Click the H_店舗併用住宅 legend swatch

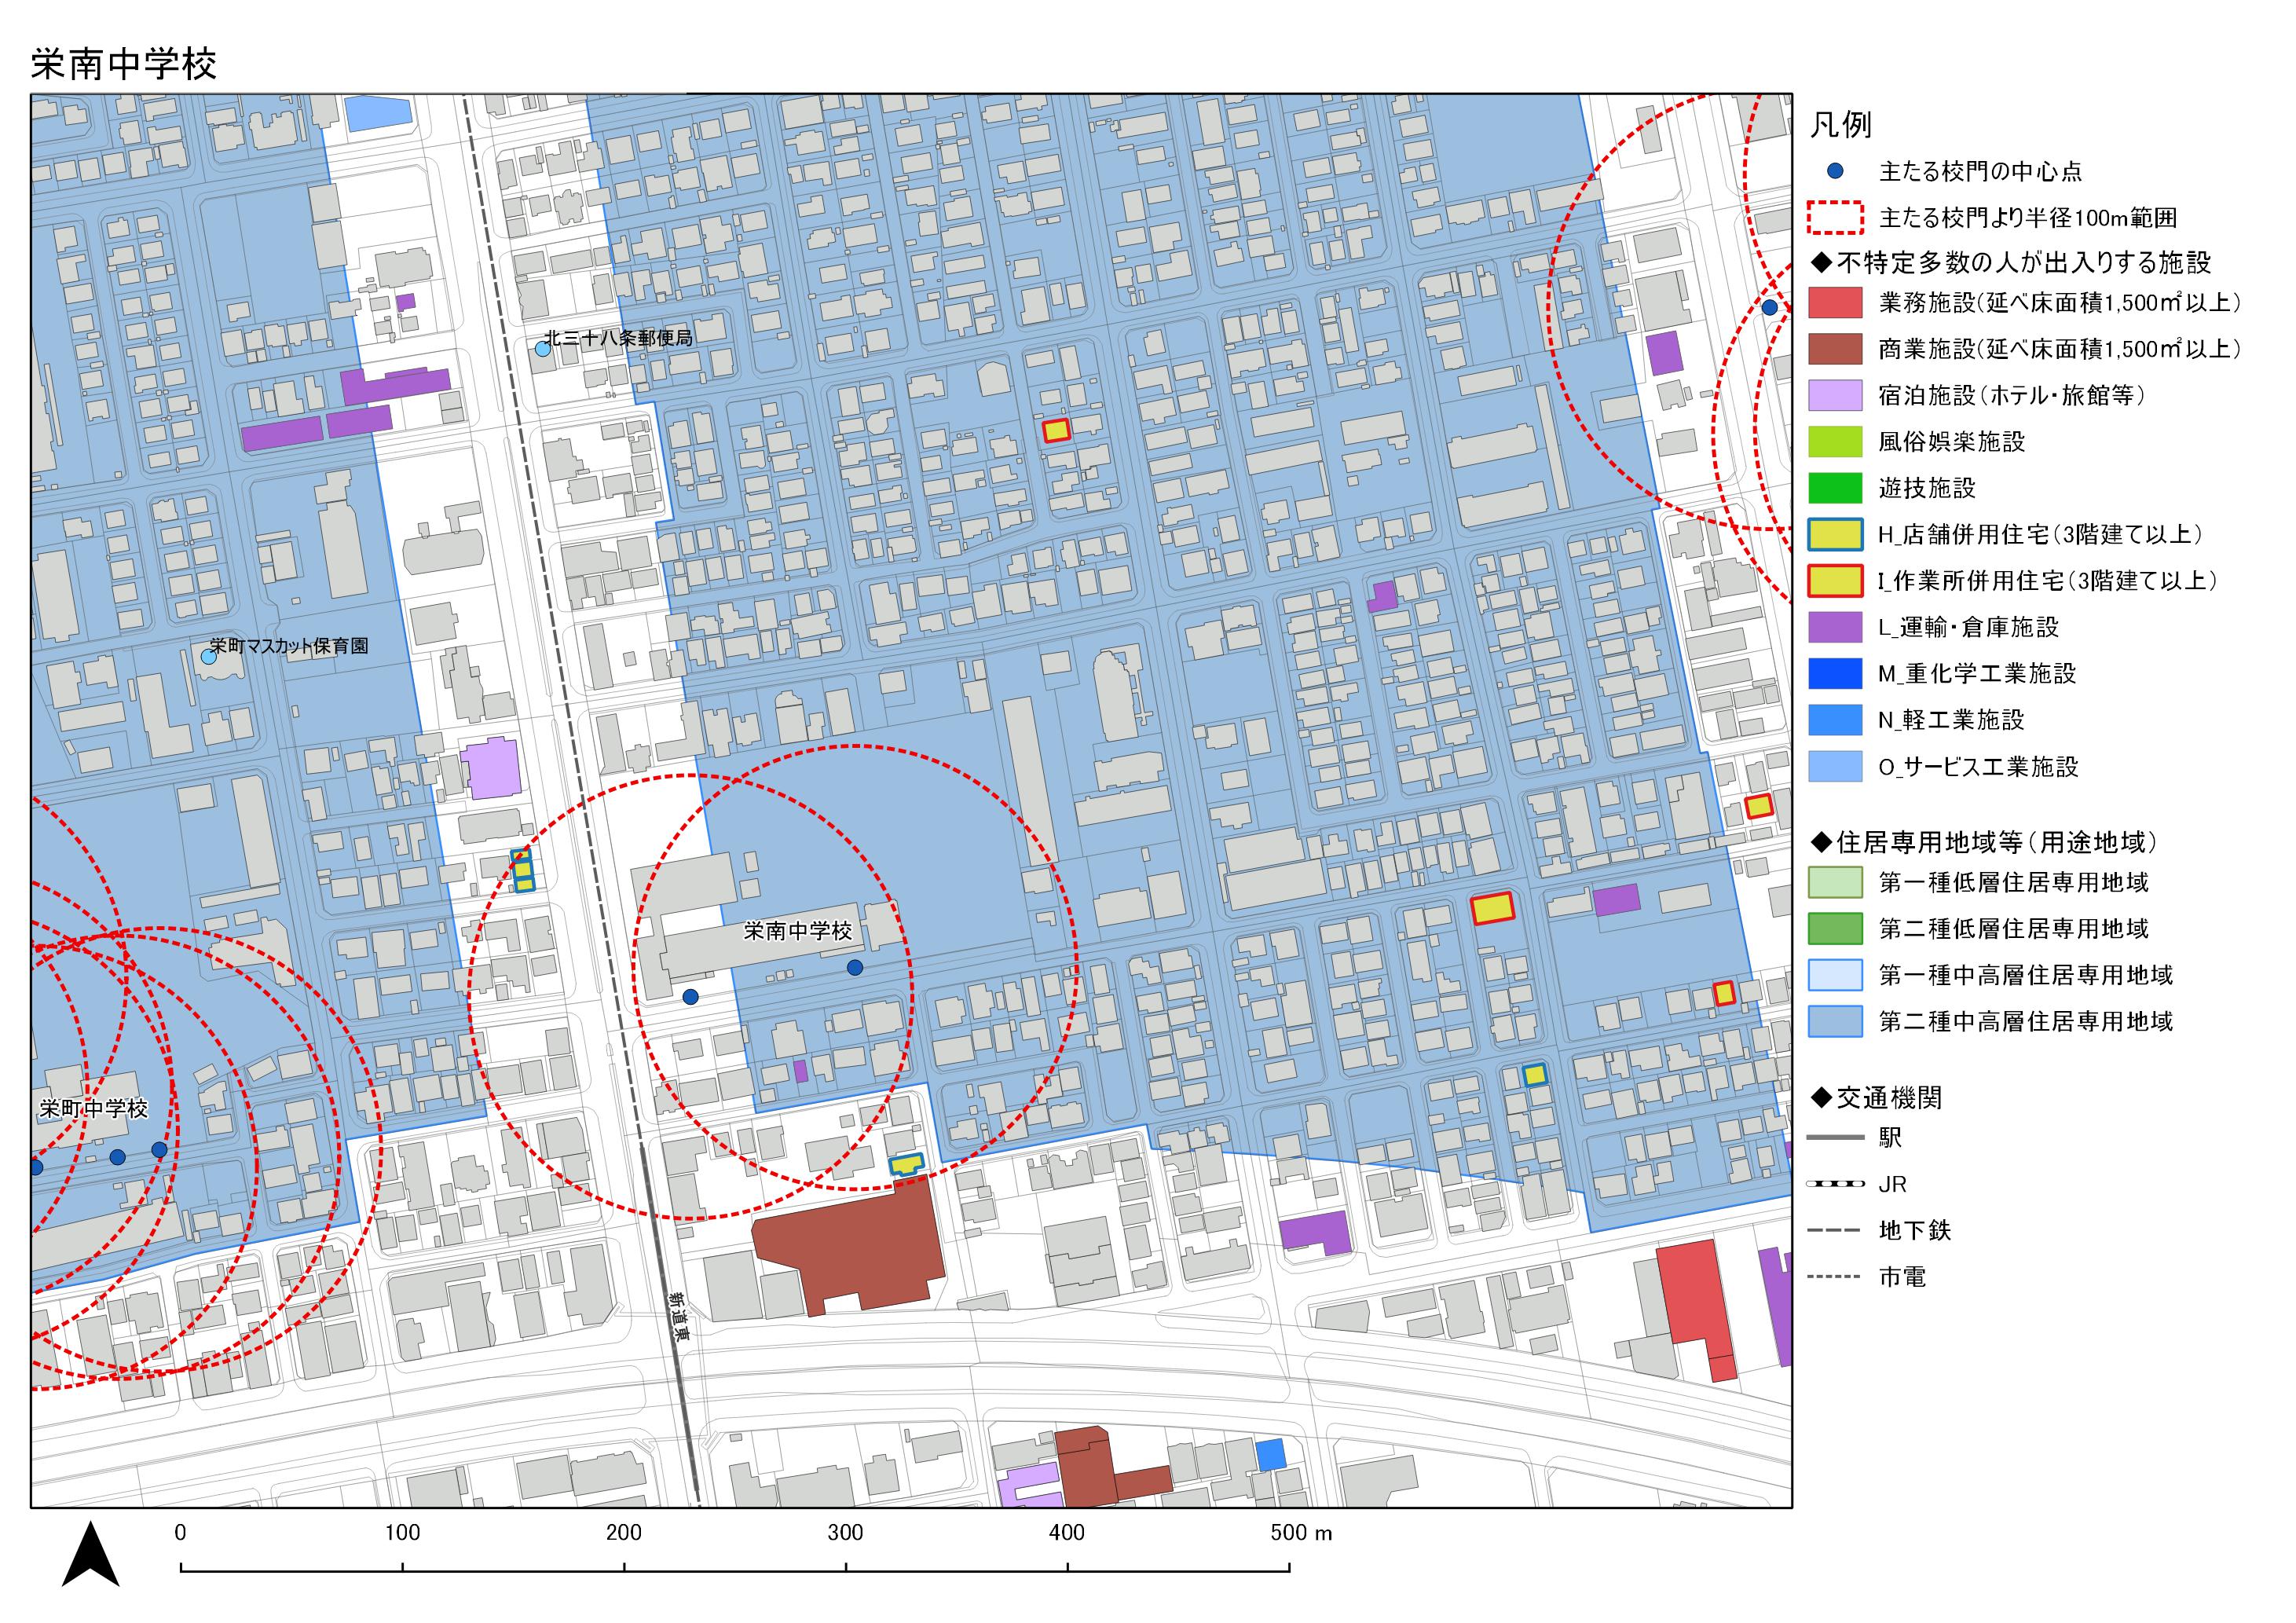(x=1835, y=534)
